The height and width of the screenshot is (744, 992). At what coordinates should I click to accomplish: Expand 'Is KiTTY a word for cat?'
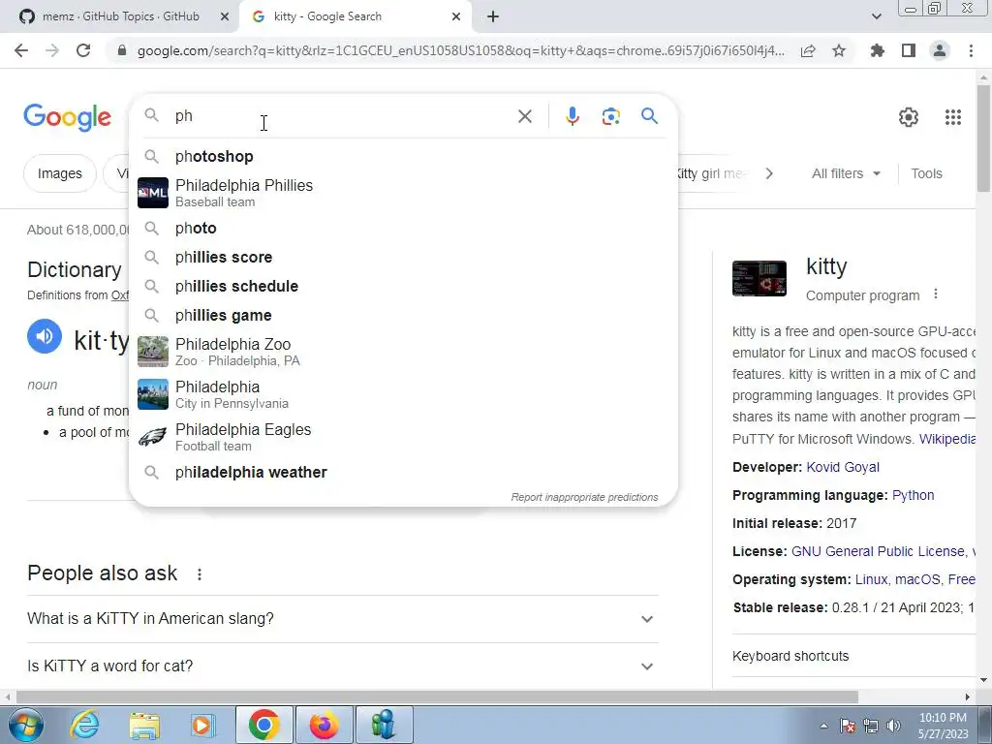pyautogui.click(x=342, y=666)
